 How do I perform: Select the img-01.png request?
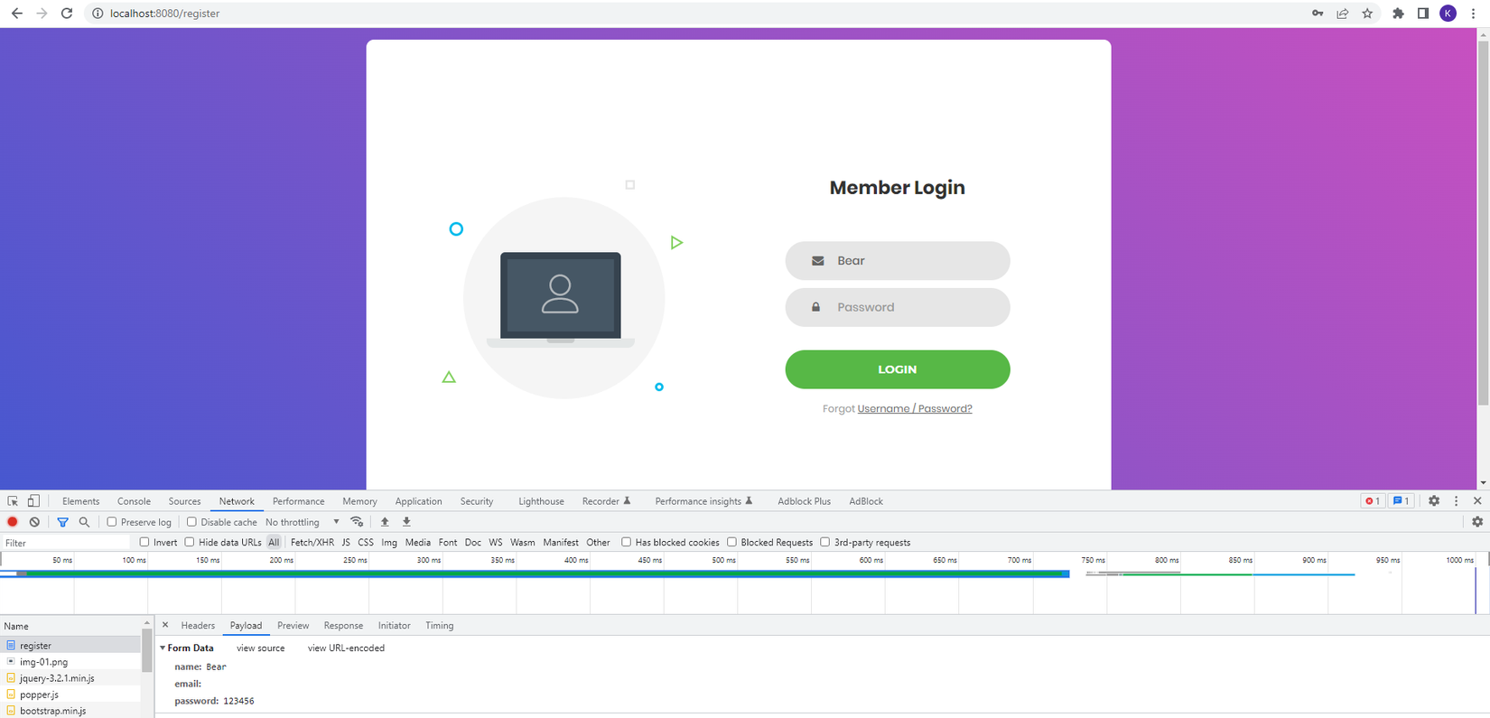pyautogui.click(x=70, y=662)
